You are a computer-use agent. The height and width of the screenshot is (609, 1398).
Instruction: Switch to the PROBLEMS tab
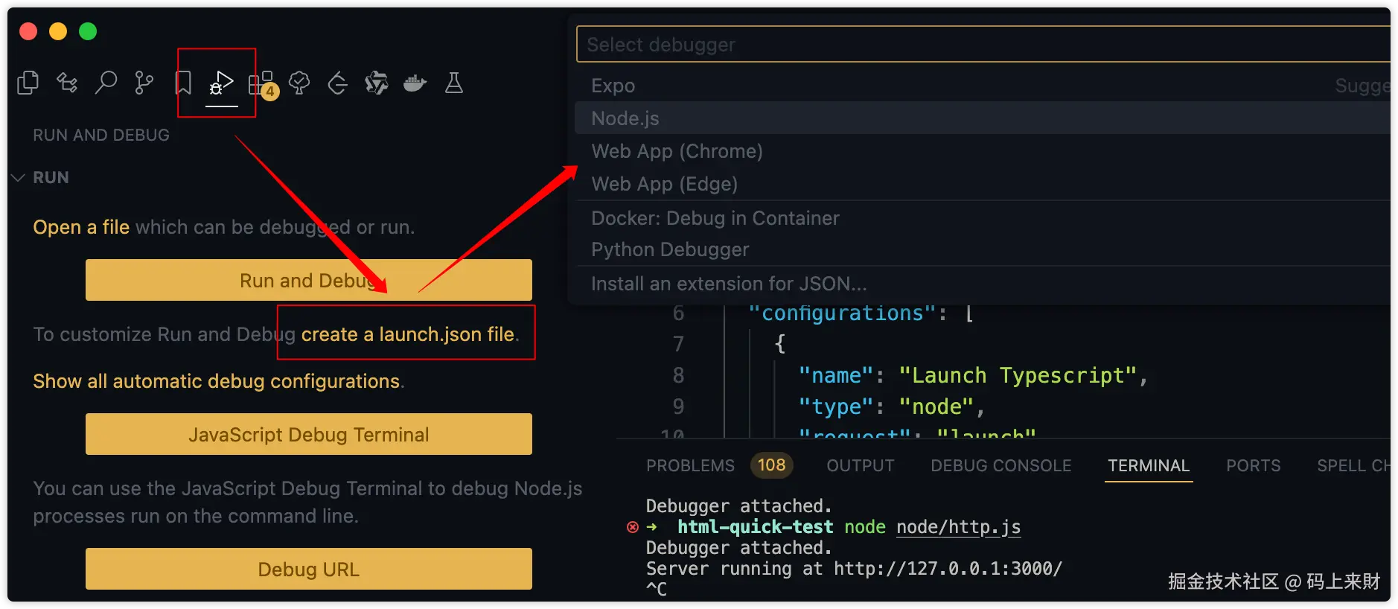[690, 465]
